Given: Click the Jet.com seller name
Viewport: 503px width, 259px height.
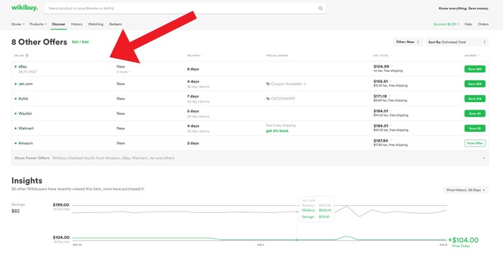Looking at the screenshot, I should tap(25, 84).
